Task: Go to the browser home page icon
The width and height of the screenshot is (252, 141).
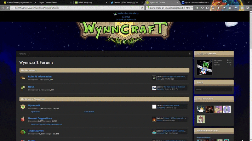Action: pyautogui.click(x=224, y=8)
